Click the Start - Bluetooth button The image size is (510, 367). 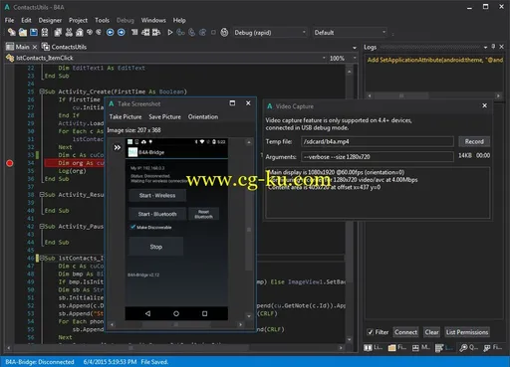pyautogui.click(x=157, y=214)
